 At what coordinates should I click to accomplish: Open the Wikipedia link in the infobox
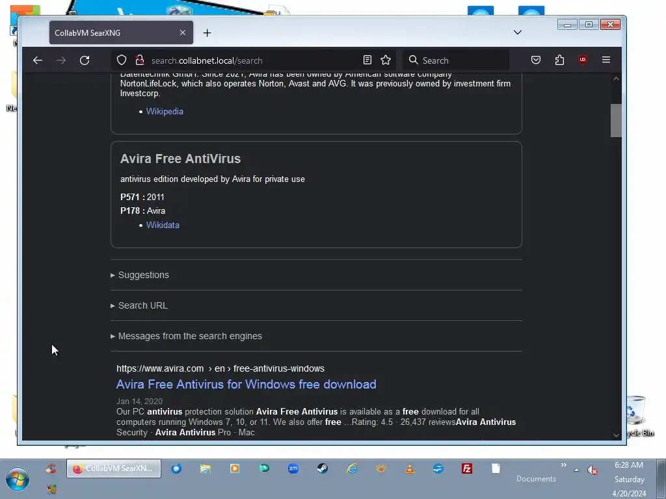[x=165, y=111]
